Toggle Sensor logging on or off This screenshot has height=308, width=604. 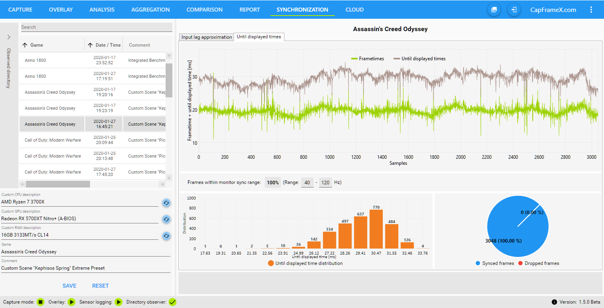(118, 302)
